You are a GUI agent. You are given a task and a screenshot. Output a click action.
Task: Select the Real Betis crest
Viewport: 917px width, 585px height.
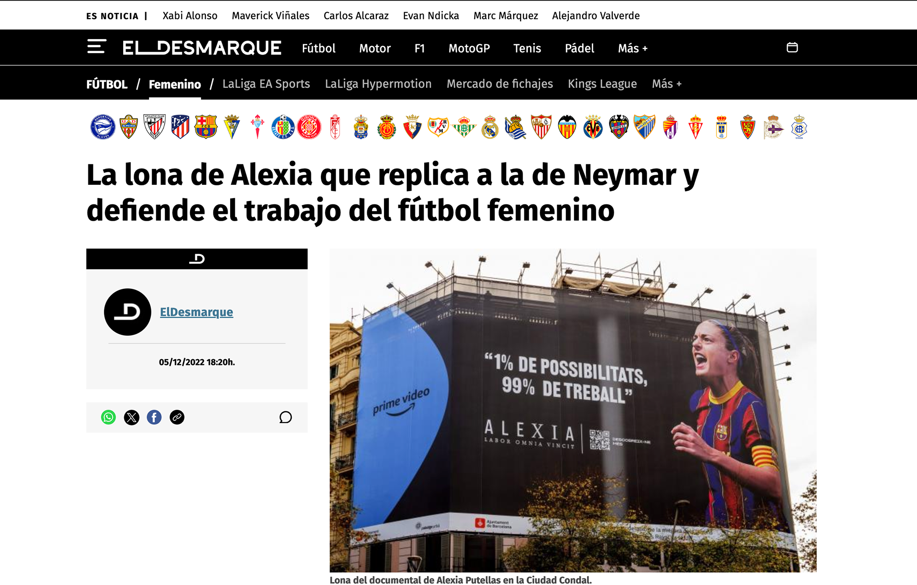click(464, 127)
